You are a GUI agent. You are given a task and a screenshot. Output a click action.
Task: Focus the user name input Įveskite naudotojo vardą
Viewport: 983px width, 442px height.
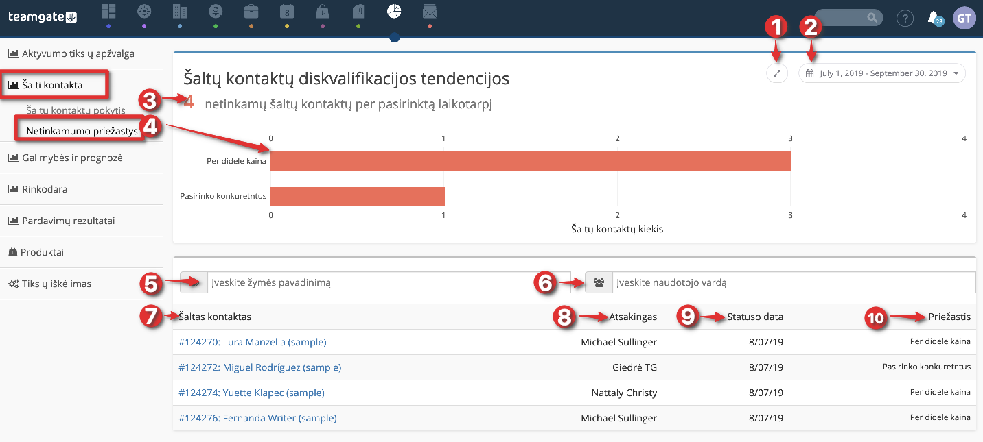pyautogui.click(x=794, y=282)
